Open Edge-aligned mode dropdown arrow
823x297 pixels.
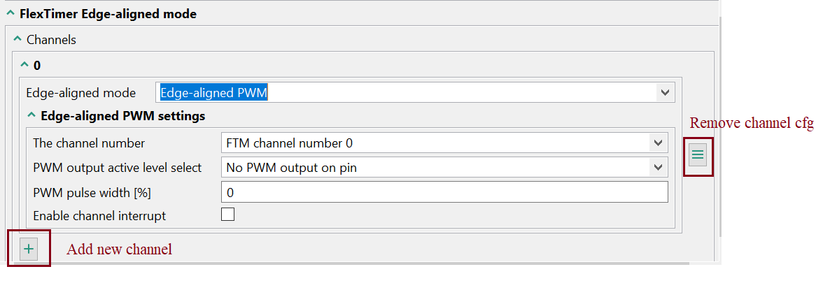click(x=663, y=92)
